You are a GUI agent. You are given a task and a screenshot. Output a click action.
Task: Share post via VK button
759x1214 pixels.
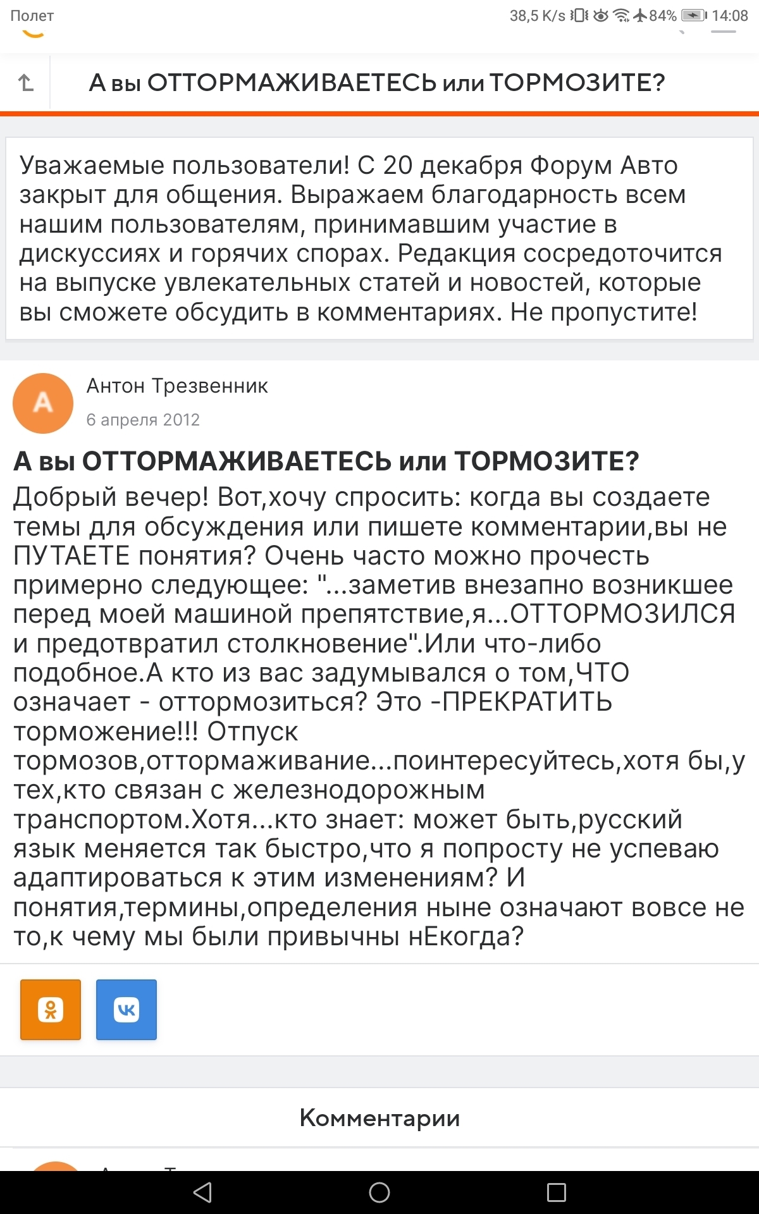pyautogui.click(x=126, y=1009)
